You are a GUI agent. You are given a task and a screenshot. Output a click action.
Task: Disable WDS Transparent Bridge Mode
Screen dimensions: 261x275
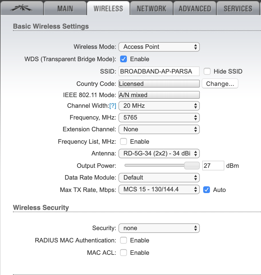coord(123,59)
